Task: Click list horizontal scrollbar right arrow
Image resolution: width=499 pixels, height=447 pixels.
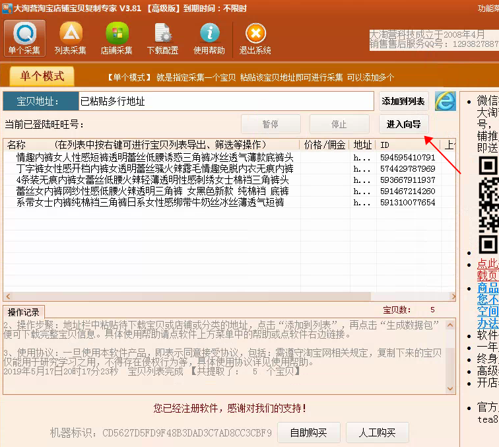Action: [x=453, y=296]
